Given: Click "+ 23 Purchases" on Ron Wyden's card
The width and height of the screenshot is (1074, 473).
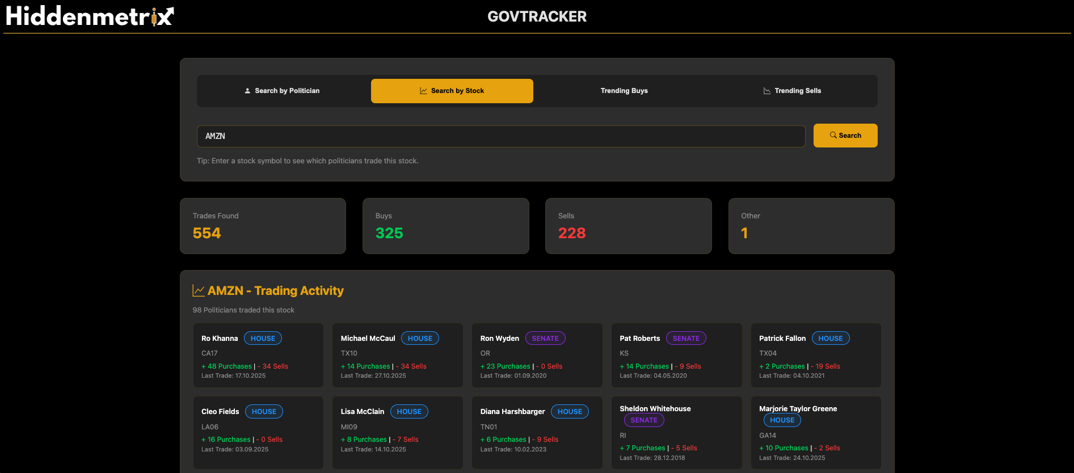Looking at the screenshot, I should point(506,366).
